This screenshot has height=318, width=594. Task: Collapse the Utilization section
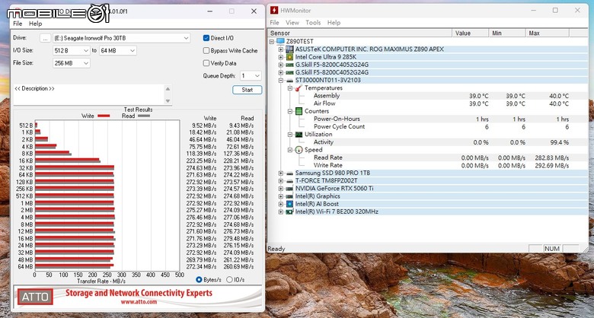click(290, 135)
